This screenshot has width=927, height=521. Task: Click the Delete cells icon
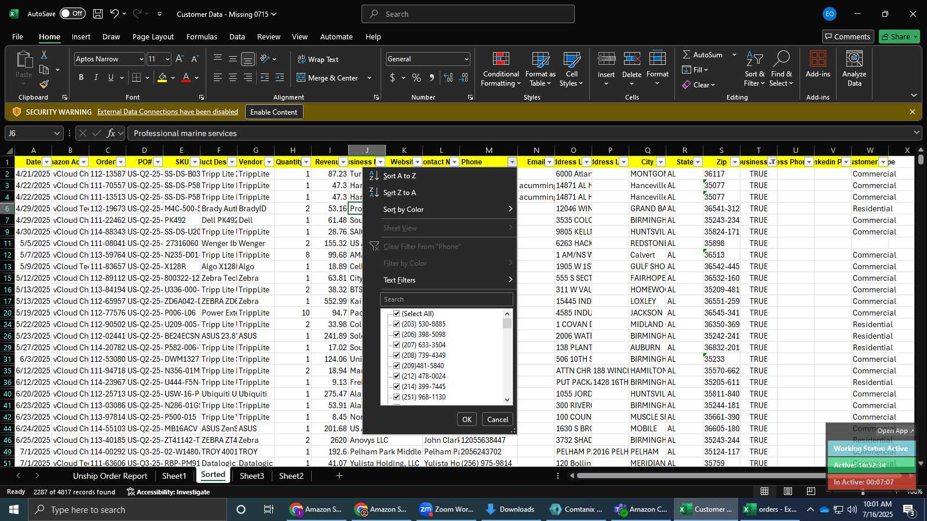tap(632, 59)
